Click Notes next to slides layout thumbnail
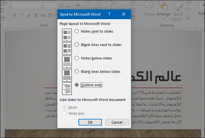The width and height of the screenshot is (205, 138). 67,35
